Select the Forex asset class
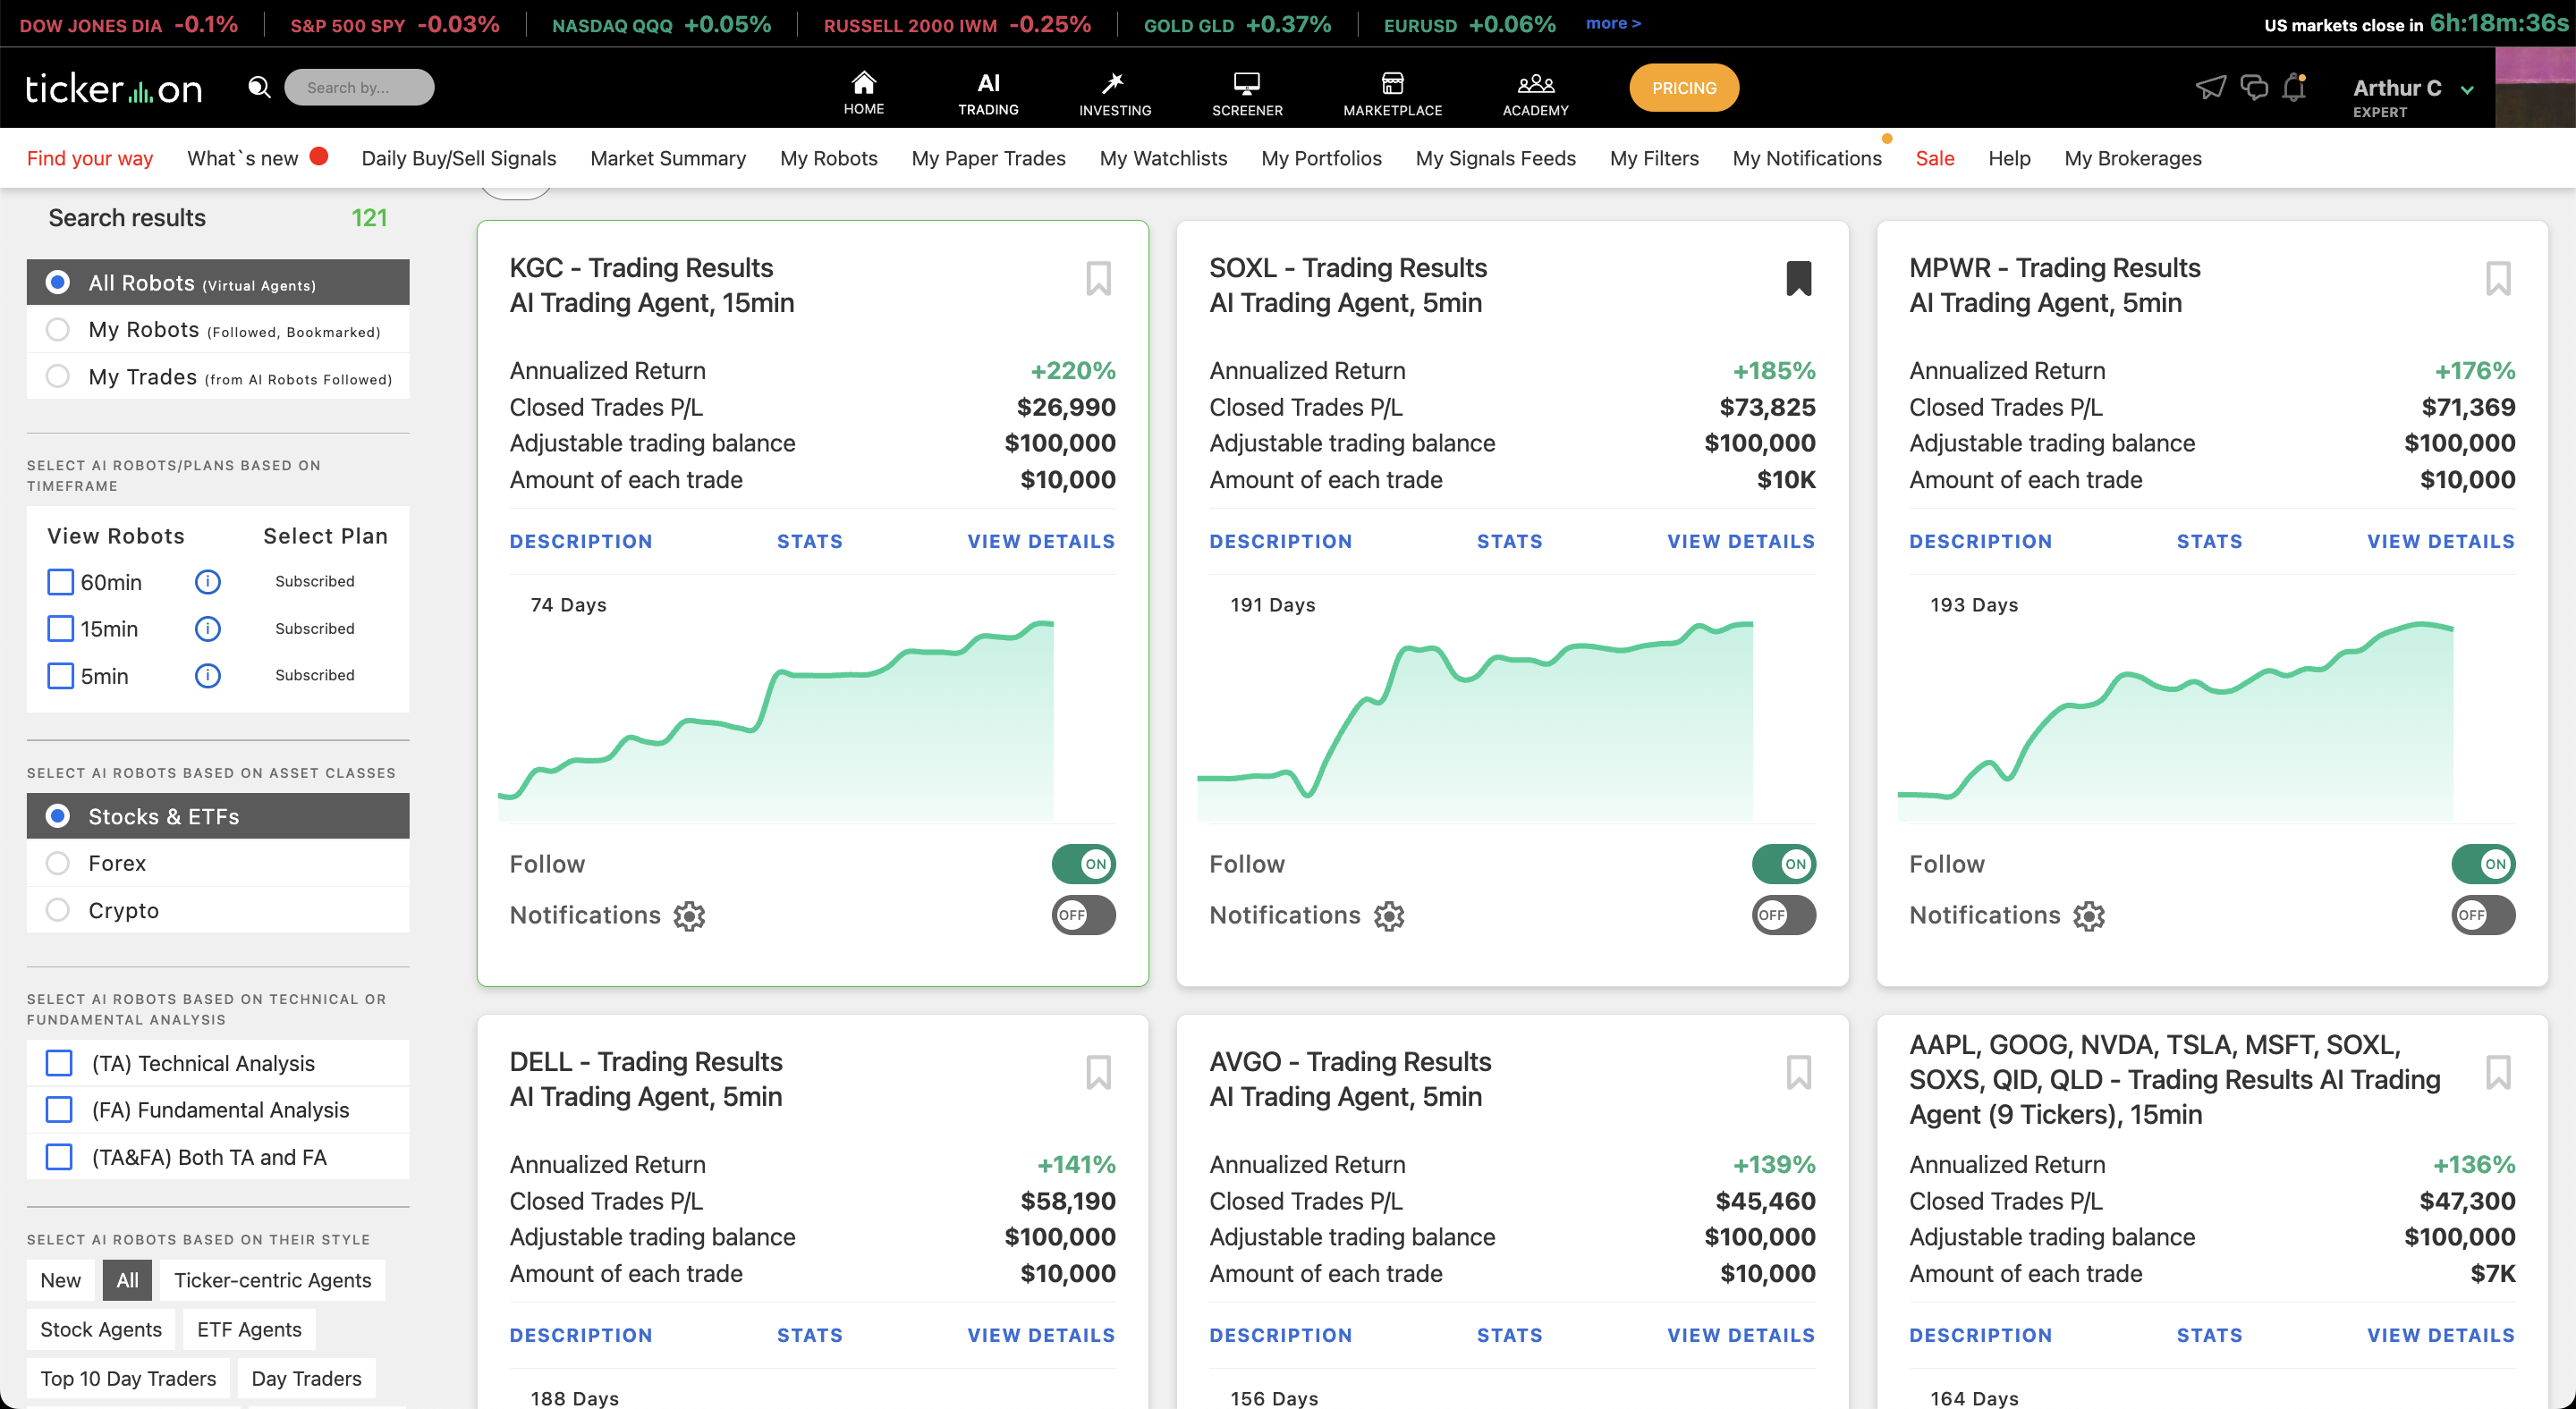The width and height of the screenshot is (2576, 1409). (58, 863)
